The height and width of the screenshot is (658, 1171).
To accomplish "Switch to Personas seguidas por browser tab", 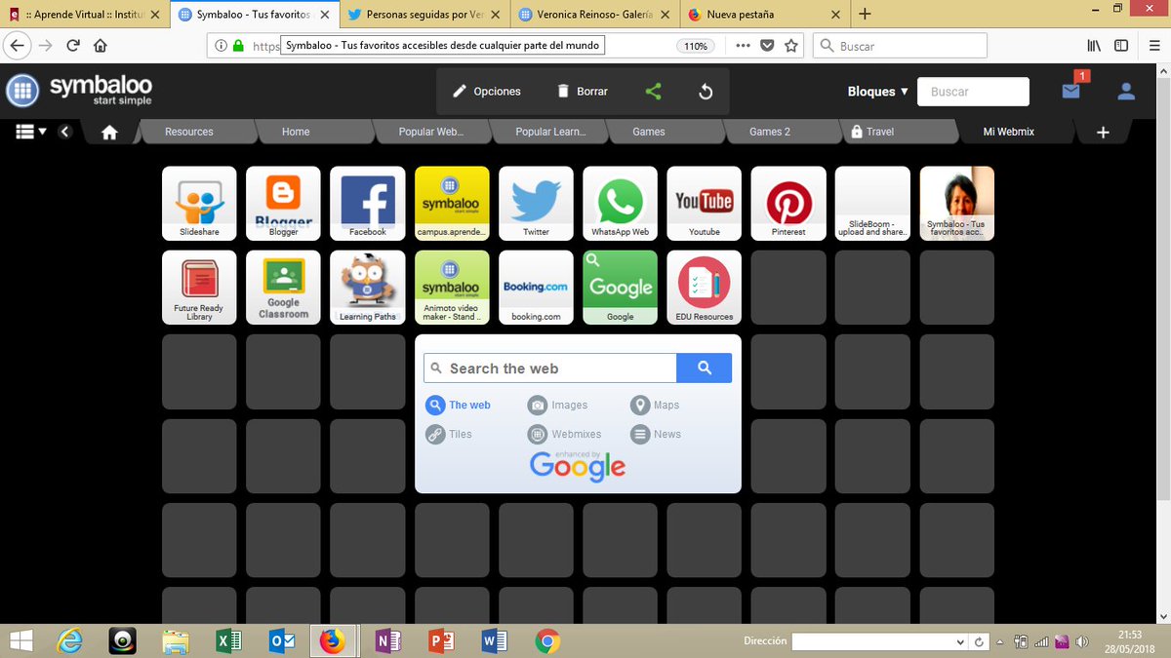I will tap(424, 15).
